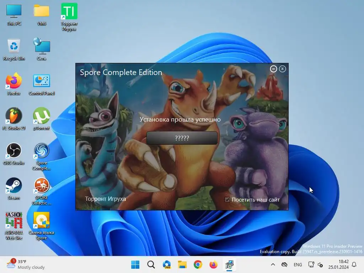Select the OBS Studio desktop shortcut
The image size is (364, 273).
pyautogui.click(x=14, y=154)
